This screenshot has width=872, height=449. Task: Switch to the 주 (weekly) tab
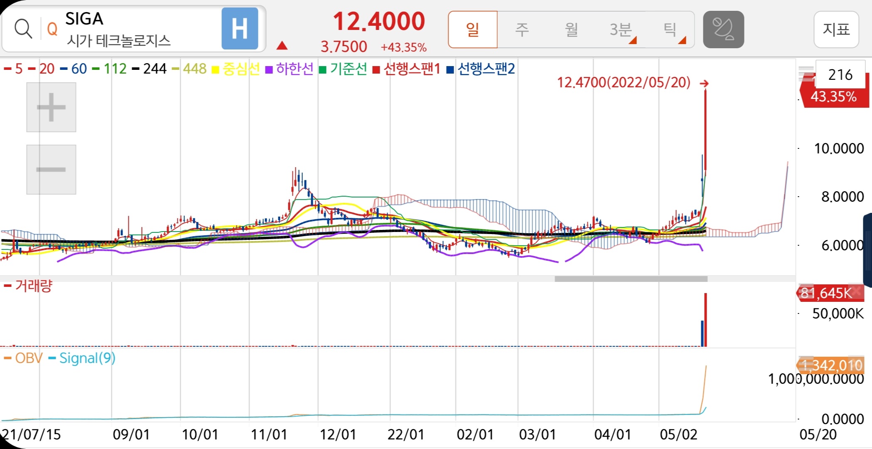522,30
